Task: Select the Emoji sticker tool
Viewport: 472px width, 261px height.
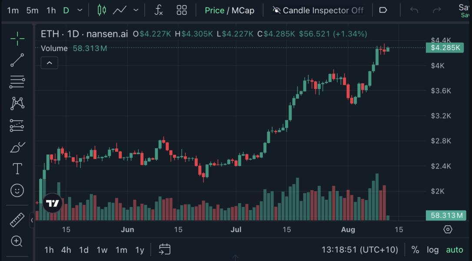Action: (17, 191)
